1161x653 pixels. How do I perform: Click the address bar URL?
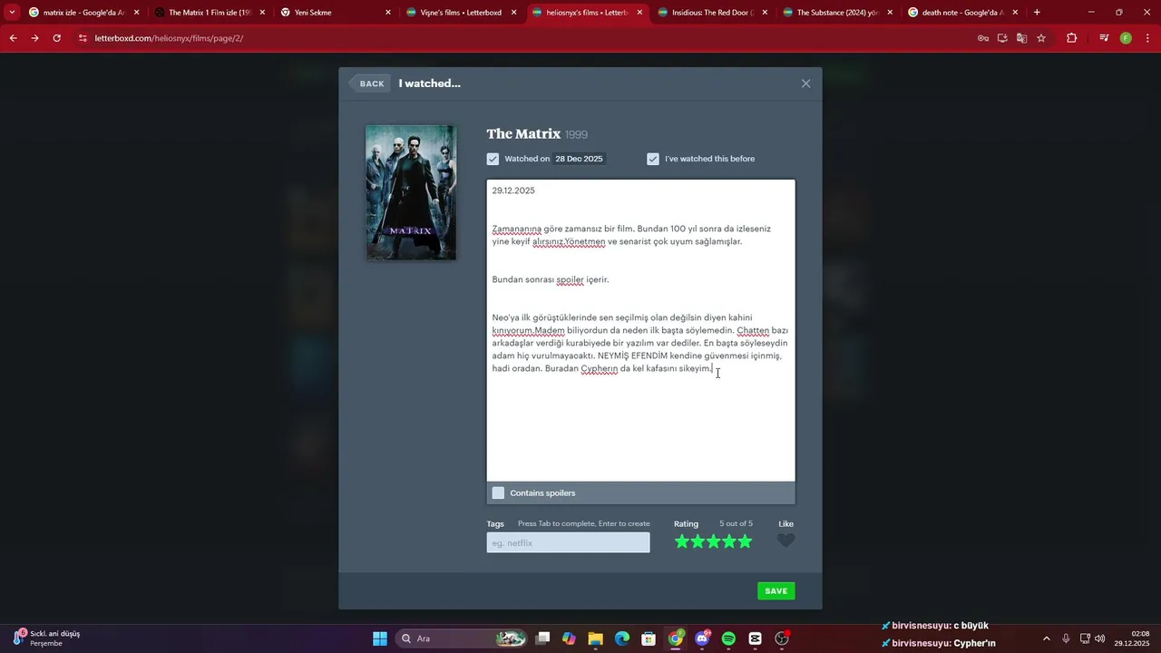[169, 38]
